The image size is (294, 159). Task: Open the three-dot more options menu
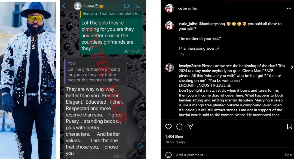289,8
